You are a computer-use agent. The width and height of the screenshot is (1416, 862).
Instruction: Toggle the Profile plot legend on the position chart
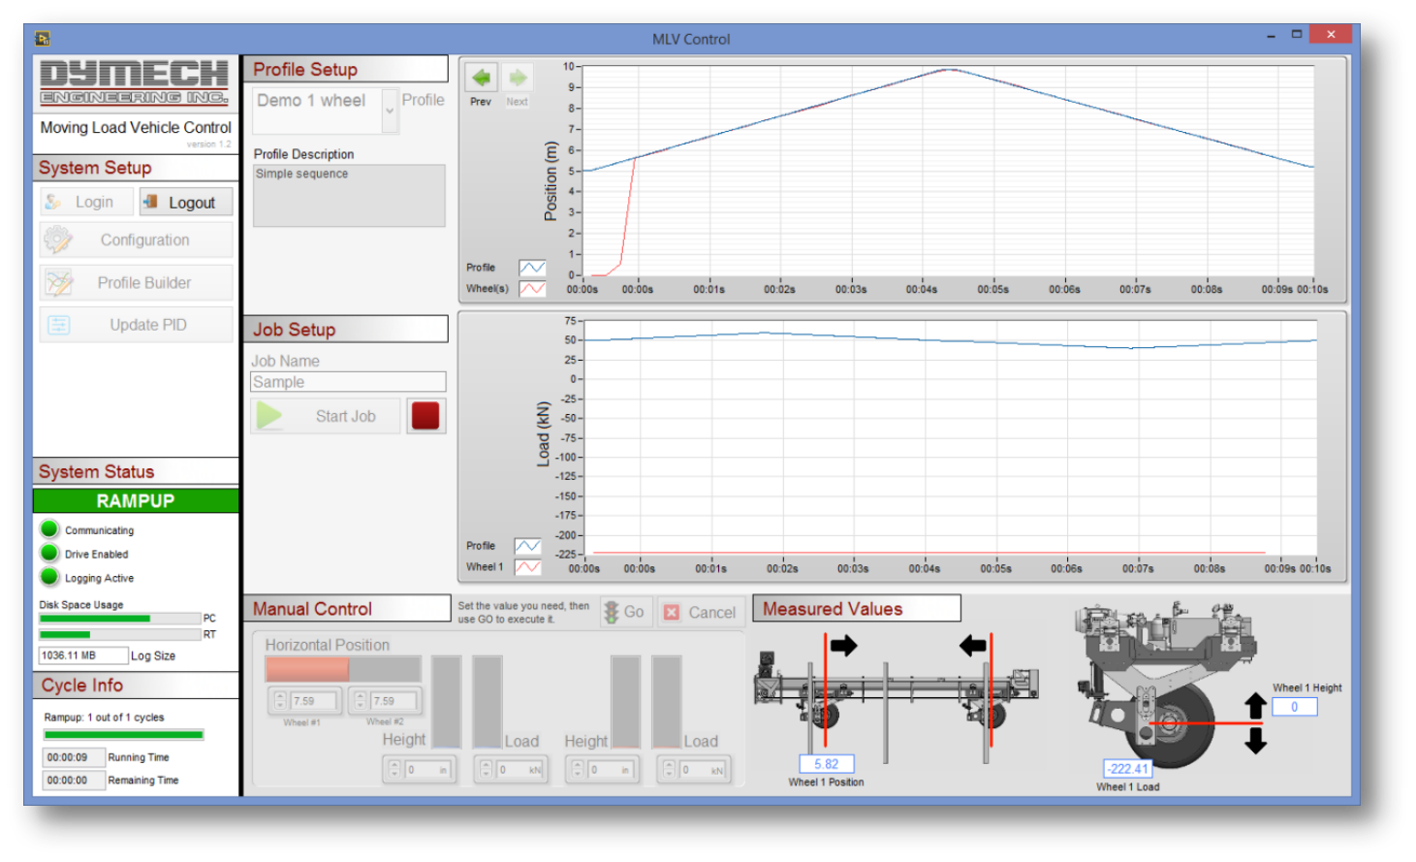click(531, 266)
